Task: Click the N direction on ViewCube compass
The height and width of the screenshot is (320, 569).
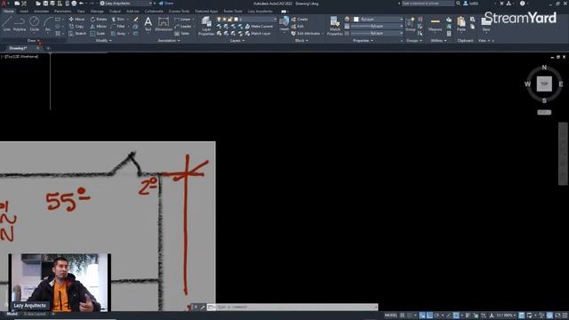Action: point(544,68)
